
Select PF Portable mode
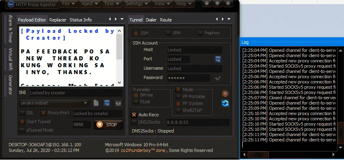[x=190, y=97]
